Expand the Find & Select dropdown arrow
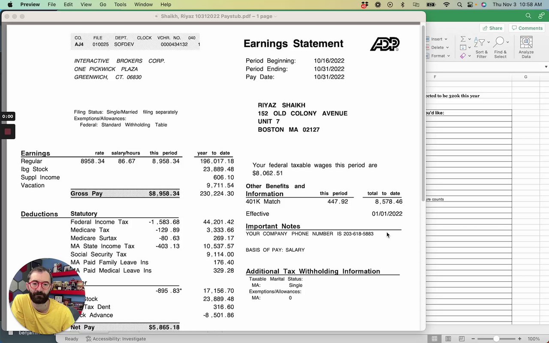549x343 pixels. [507, 42]
